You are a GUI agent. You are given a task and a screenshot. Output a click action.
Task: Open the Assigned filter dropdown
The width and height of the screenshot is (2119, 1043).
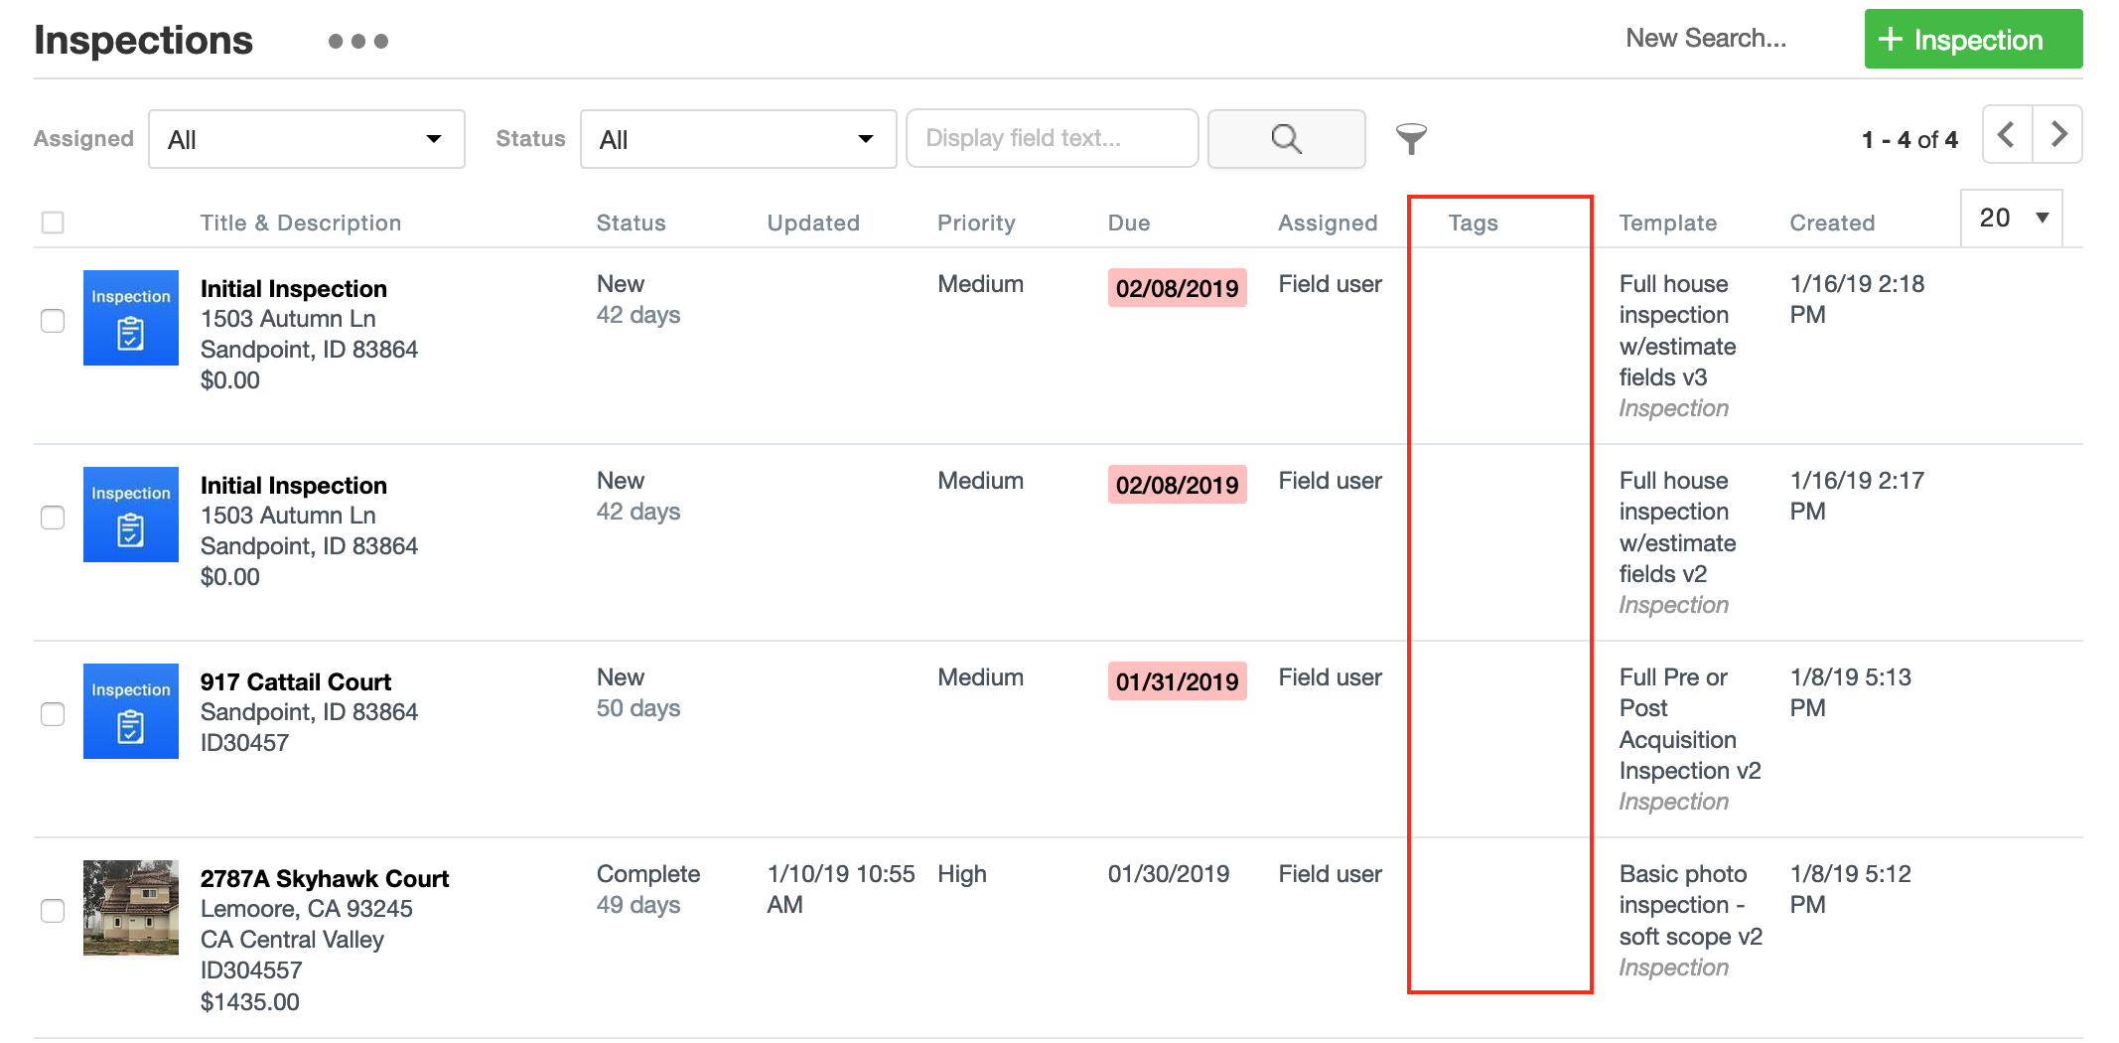[x=306, y=138]
